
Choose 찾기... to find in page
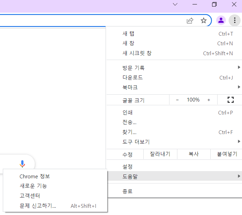(174, 132)
